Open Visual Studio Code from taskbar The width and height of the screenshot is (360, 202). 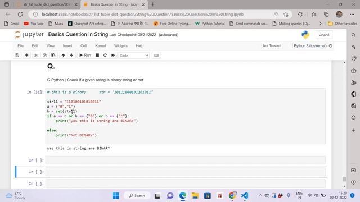click(245, 196)
